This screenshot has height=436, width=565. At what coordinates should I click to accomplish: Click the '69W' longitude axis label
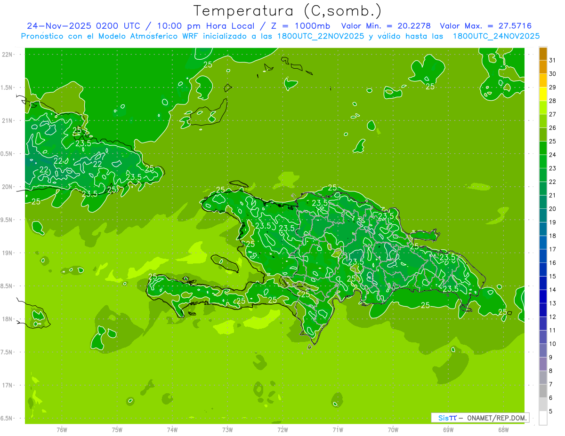pos(448,429)
